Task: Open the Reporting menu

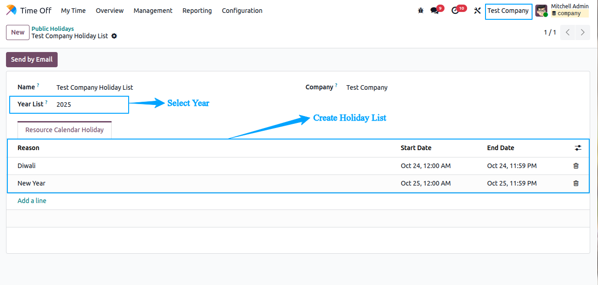Action: pos(197,11)
